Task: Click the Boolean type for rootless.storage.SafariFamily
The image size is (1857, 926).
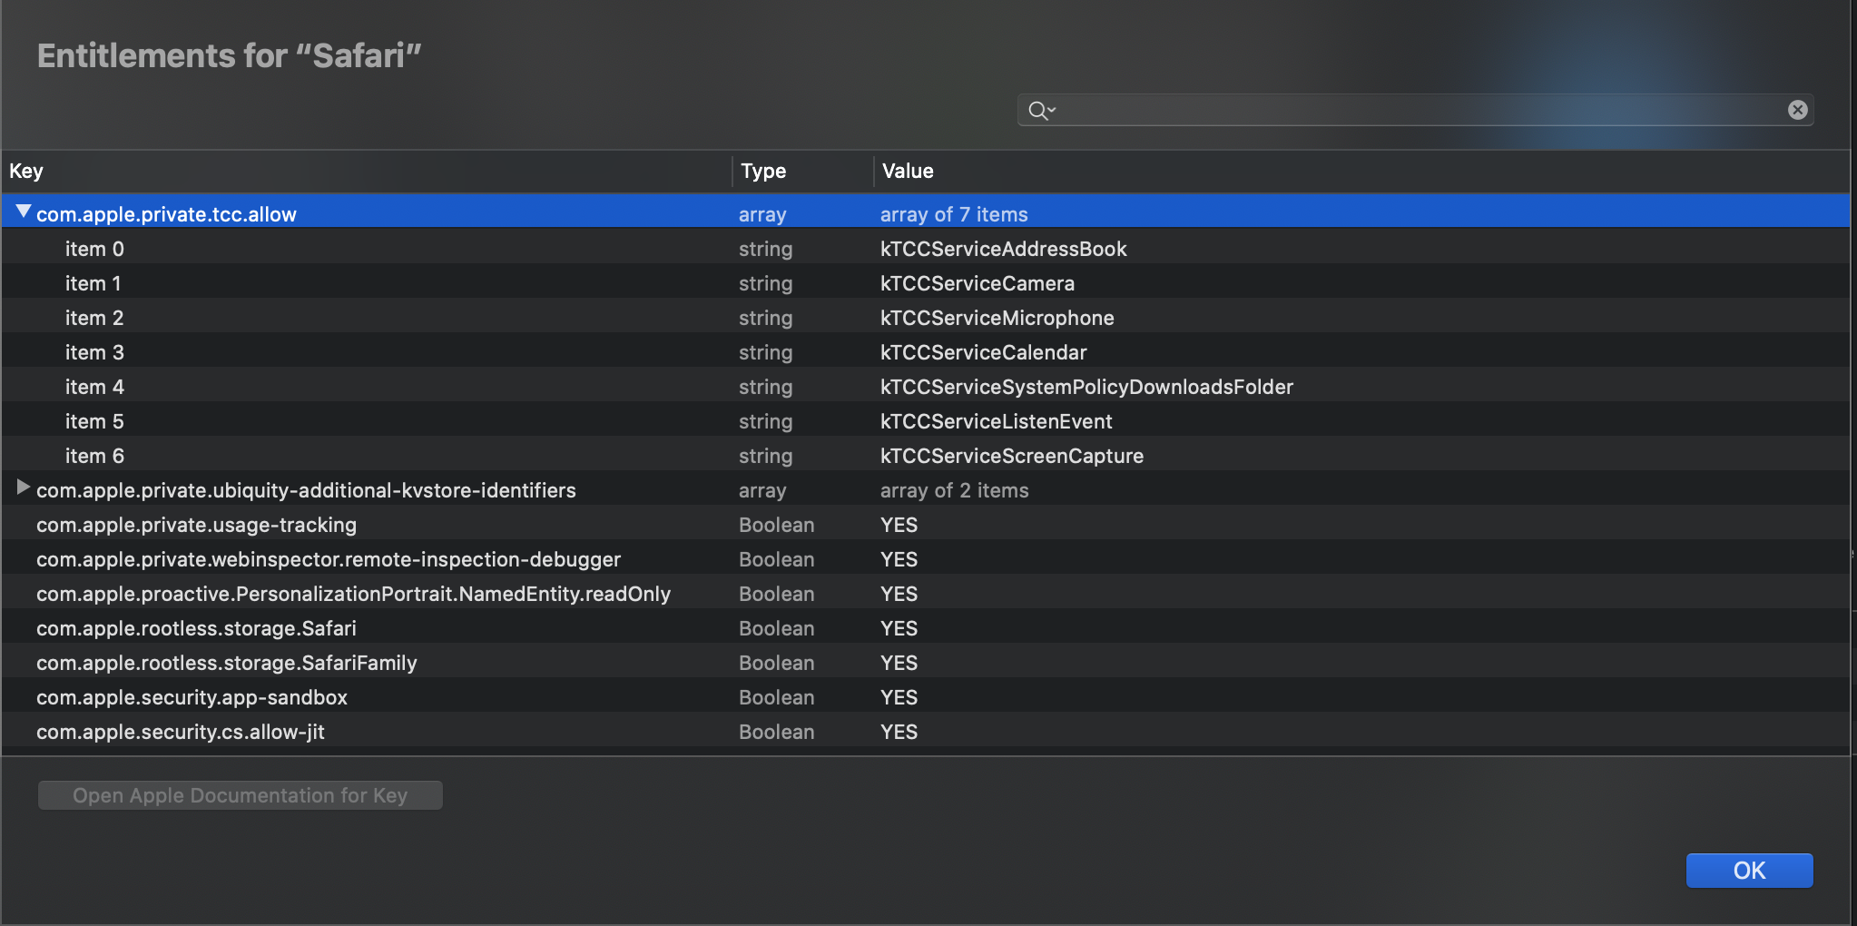Action: click(x=776, y=663)
